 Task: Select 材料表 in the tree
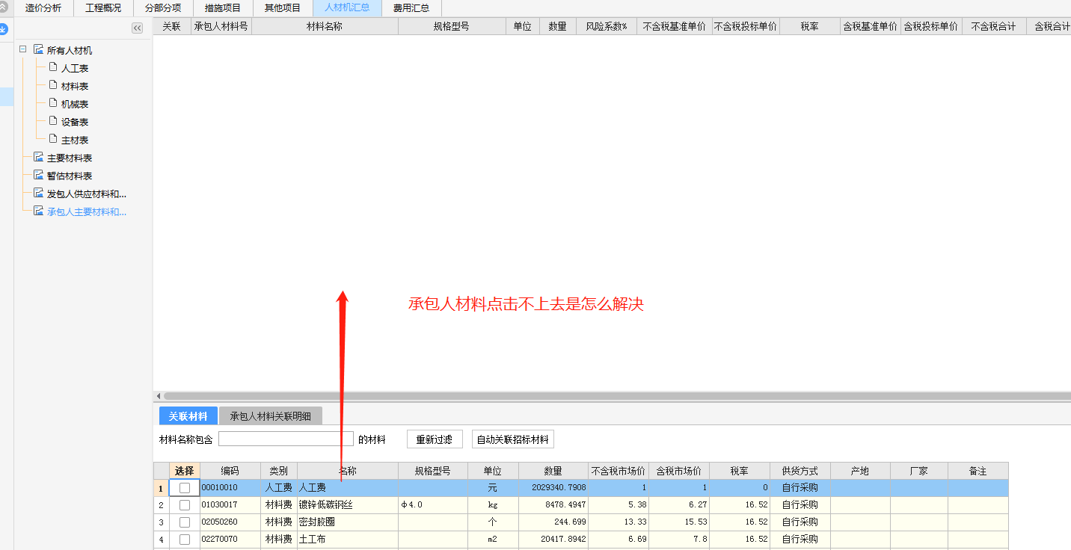75,86
